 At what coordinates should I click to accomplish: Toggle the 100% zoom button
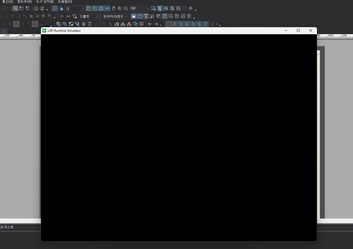160,8
